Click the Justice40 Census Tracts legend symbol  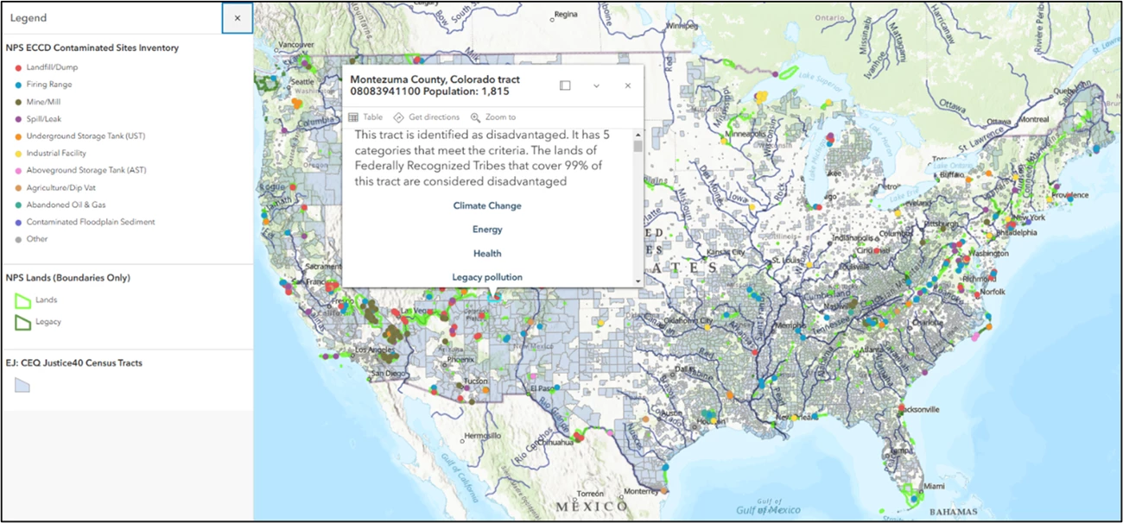click(22, 386)
